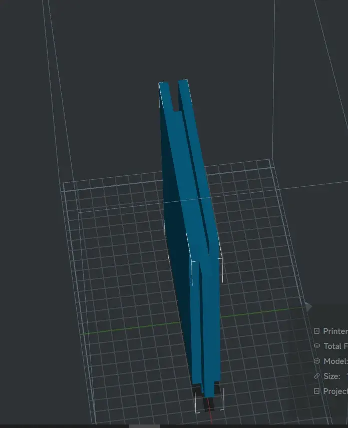This screenshot has width=348, height=428.
Task: Click the icon beside Project label
Action: tap(316, 391)
